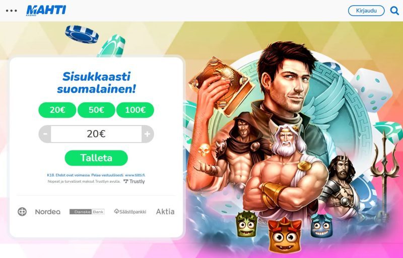Decrease deposit with minus button
Viewport: 403px width, 258px height.
(45, 134)
